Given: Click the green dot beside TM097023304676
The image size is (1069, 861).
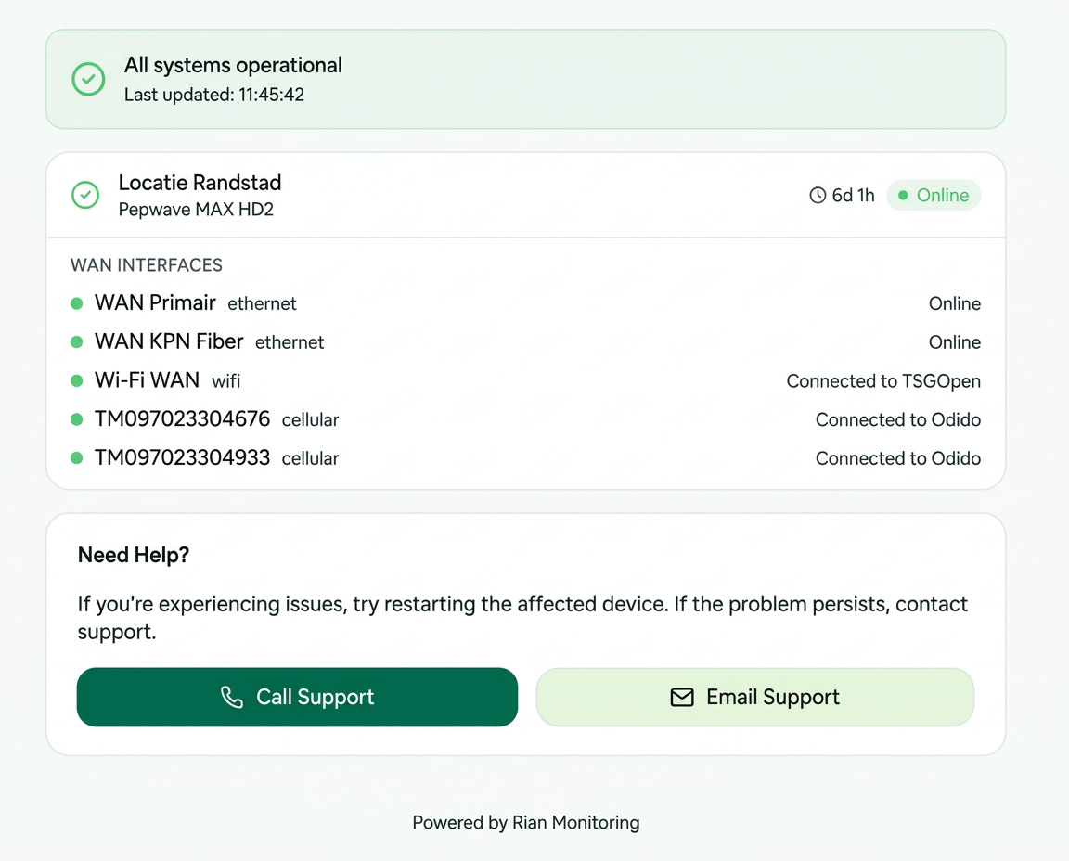Looking at the screenshot, I should point(77,419).
